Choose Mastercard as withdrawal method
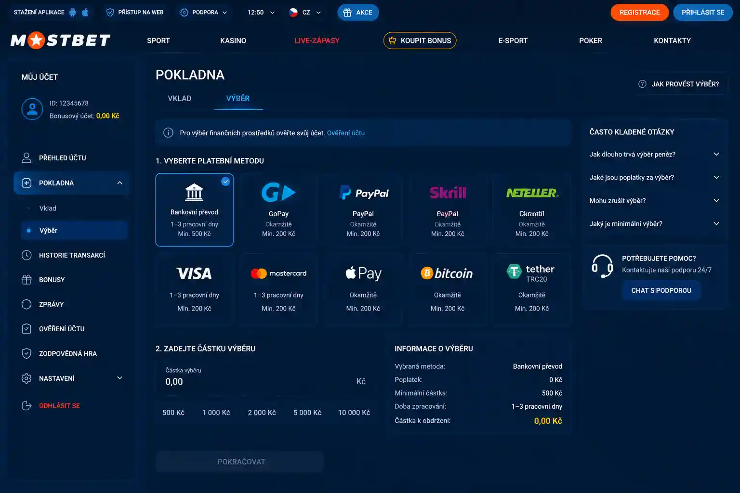 [278, 290]
